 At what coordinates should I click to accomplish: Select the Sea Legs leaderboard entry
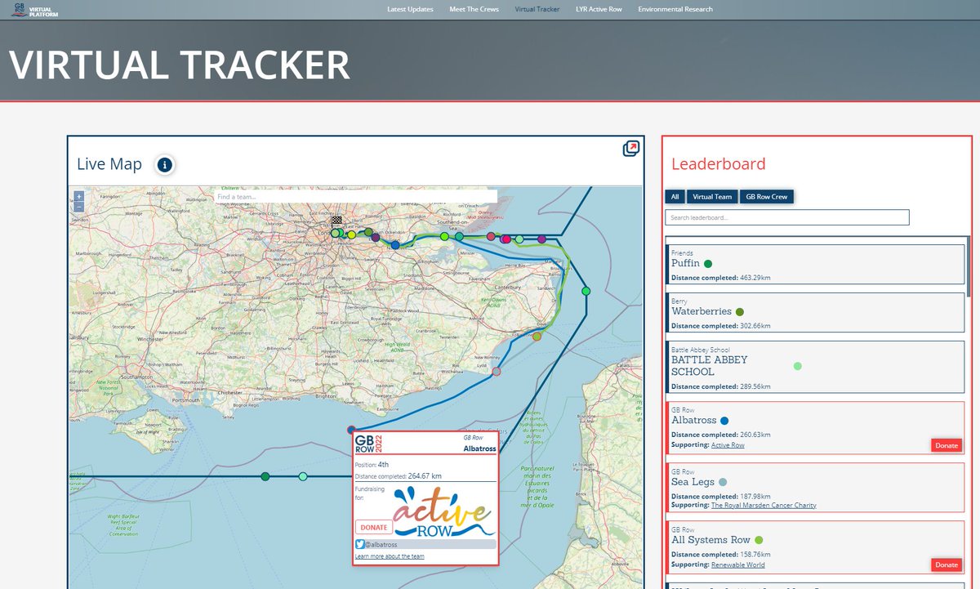[816, 488]
